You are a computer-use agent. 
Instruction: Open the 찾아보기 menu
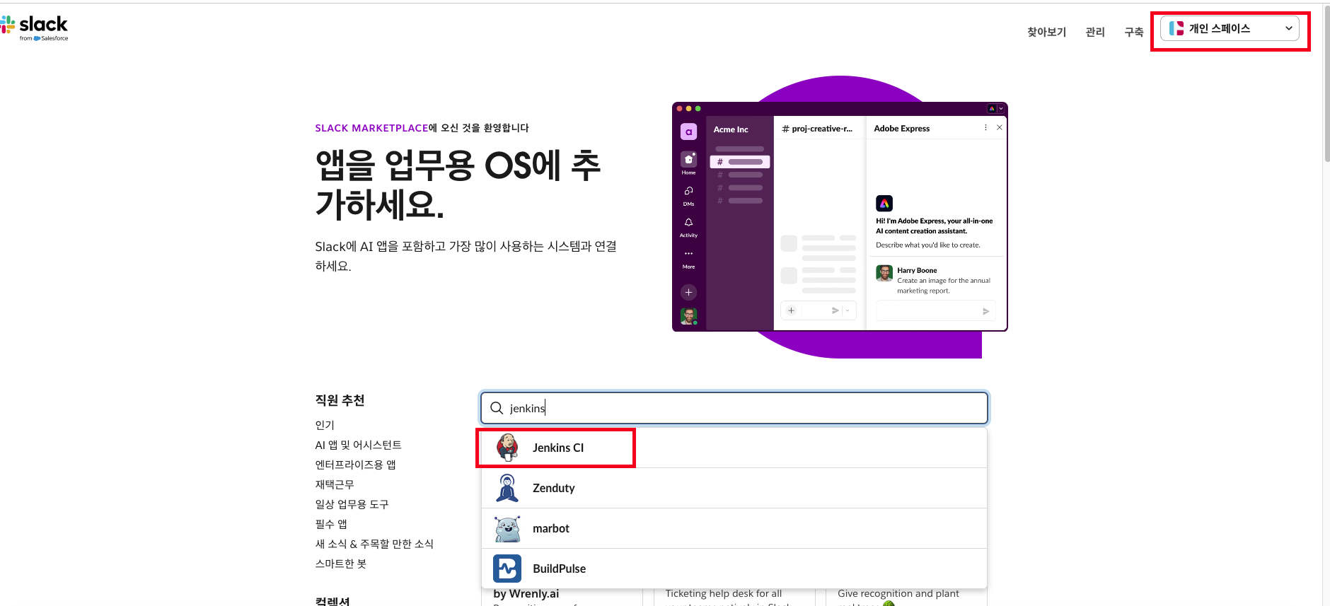tap(1046, 32)
